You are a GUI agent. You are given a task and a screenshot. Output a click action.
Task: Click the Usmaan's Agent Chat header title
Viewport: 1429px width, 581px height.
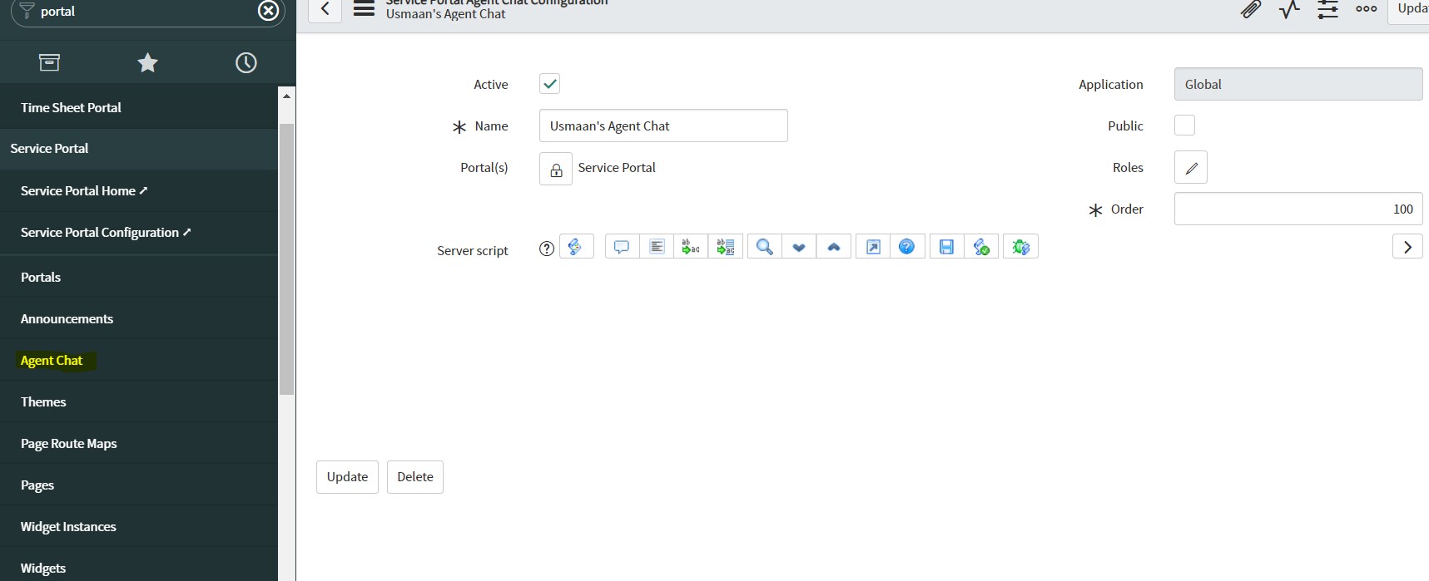pyautogui.click(x=445, y=14)
